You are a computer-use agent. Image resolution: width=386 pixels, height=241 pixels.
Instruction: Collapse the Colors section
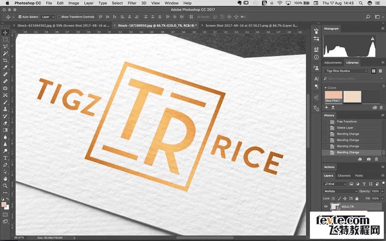coord(325,88)
